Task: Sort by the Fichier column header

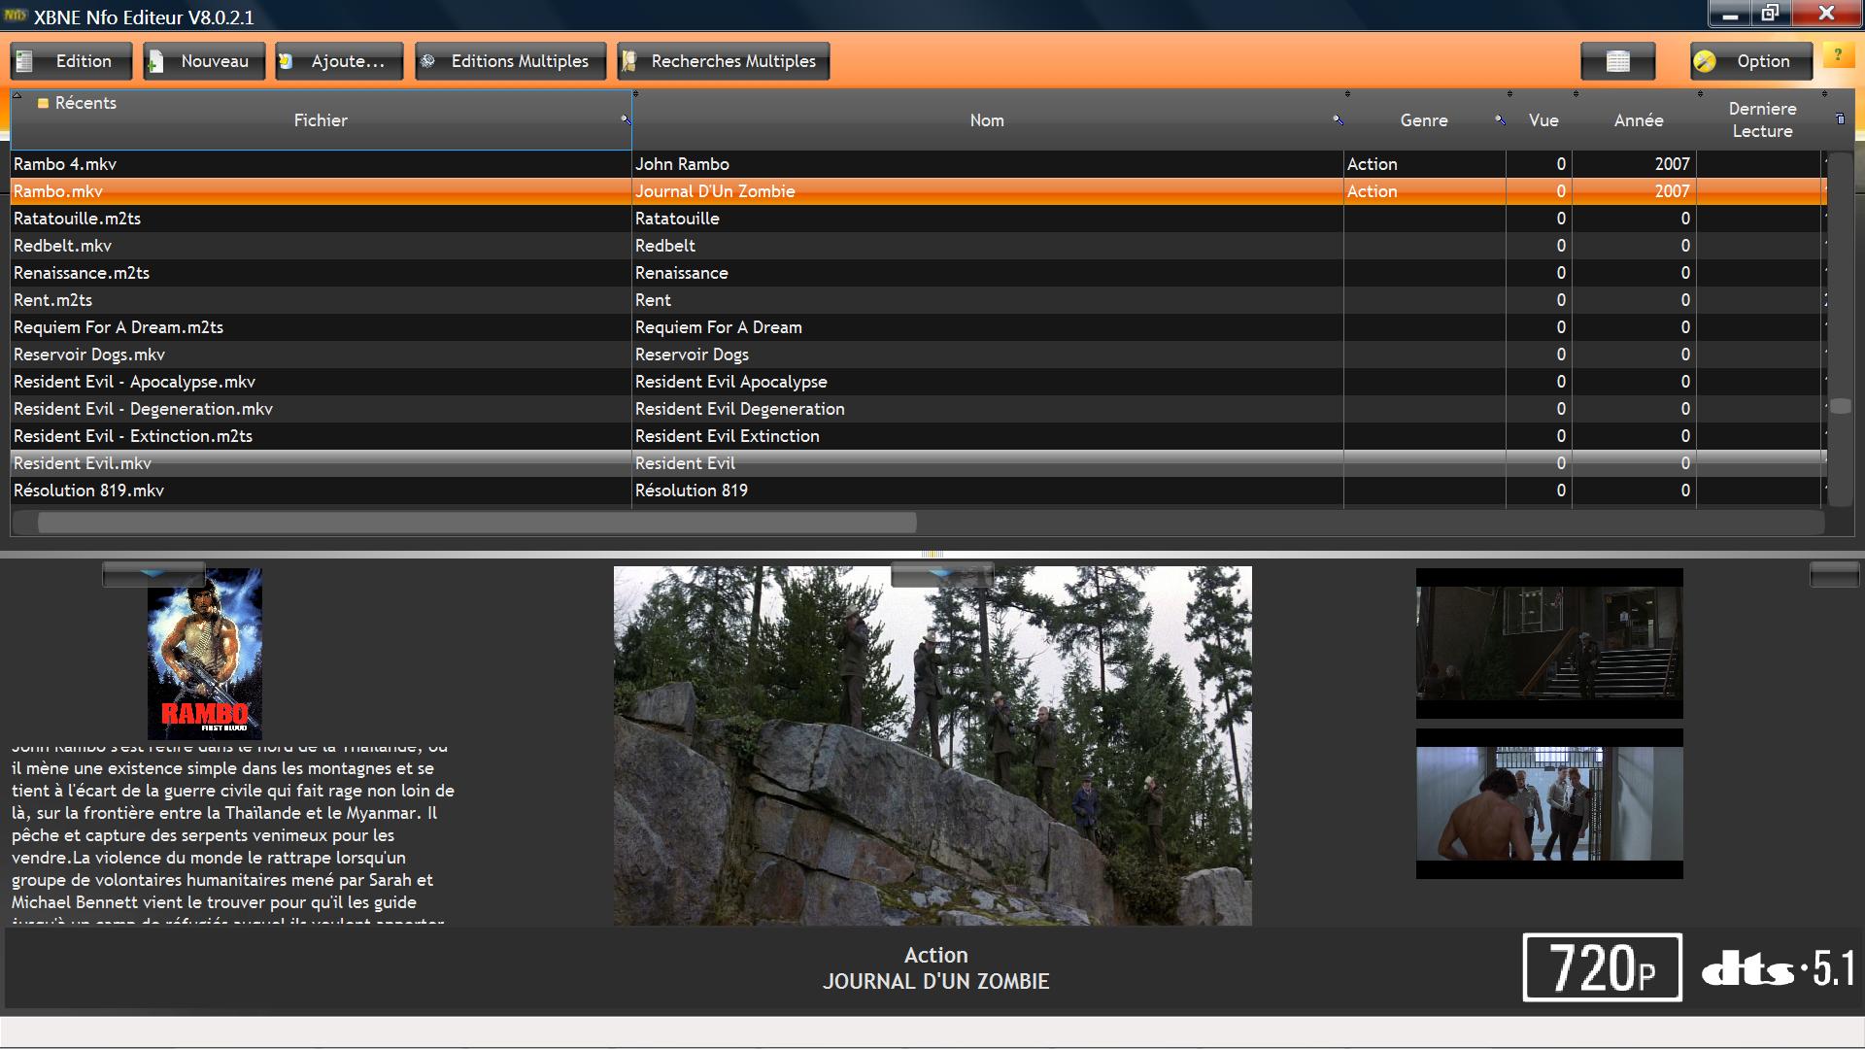Action: coord(321,120)
